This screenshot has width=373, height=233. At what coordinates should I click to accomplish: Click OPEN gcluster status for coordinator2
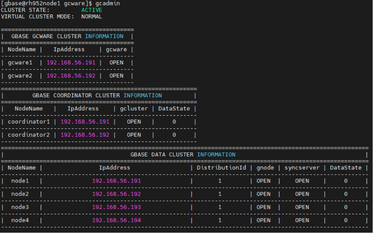tap(134, 135)
